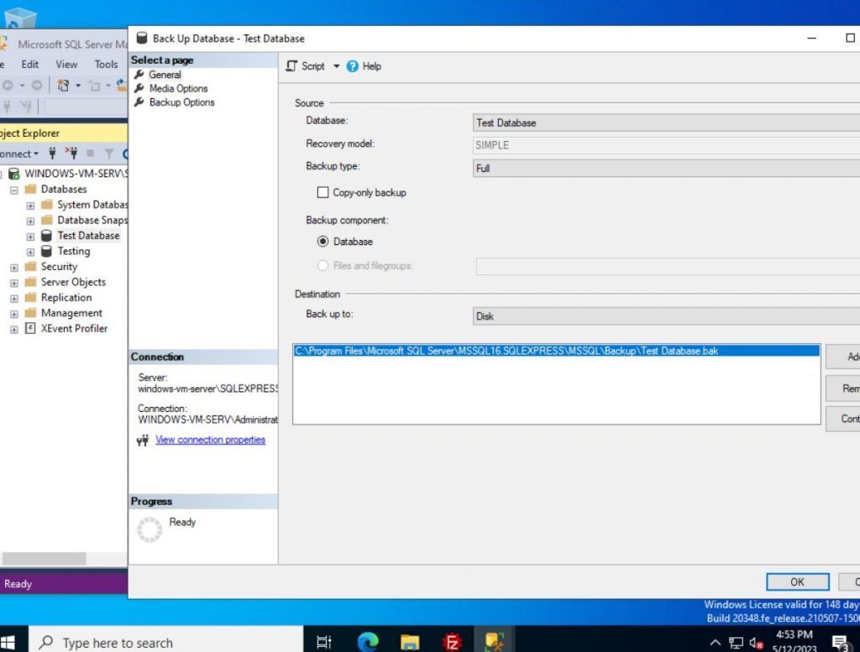The width and height of the screenshot is (860, 652).
Task: Select the highlighted backup destination path entry
Action: point(504,350)
